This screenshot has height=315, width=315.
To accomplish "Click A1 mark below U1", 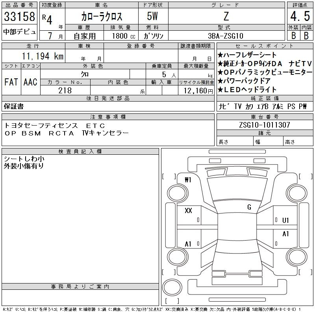I will [x=285, y=234].
